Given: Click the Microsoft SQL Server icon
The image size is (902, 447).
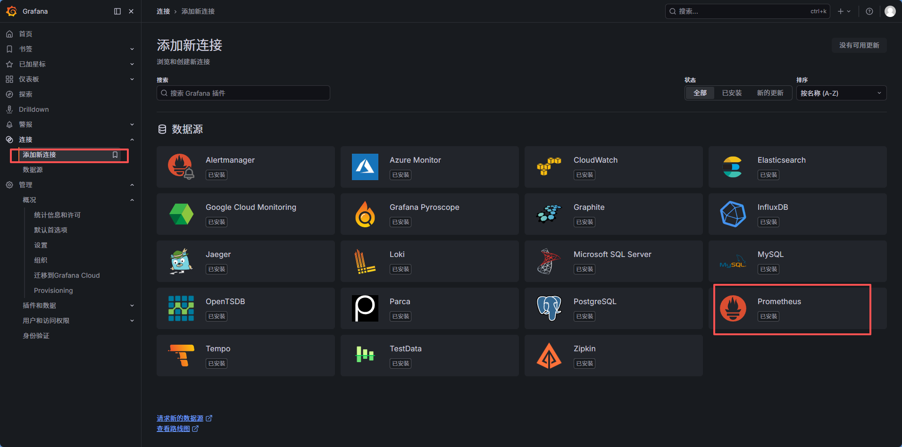Looking at the screenshot, I should click(x=549, y=261).
